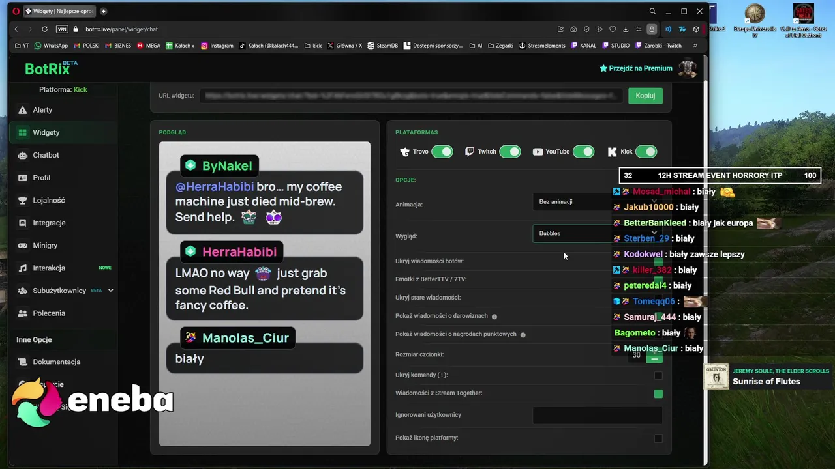Check the Ukryj komendy checkbox

pyautogui.click(x=658, y=376)
